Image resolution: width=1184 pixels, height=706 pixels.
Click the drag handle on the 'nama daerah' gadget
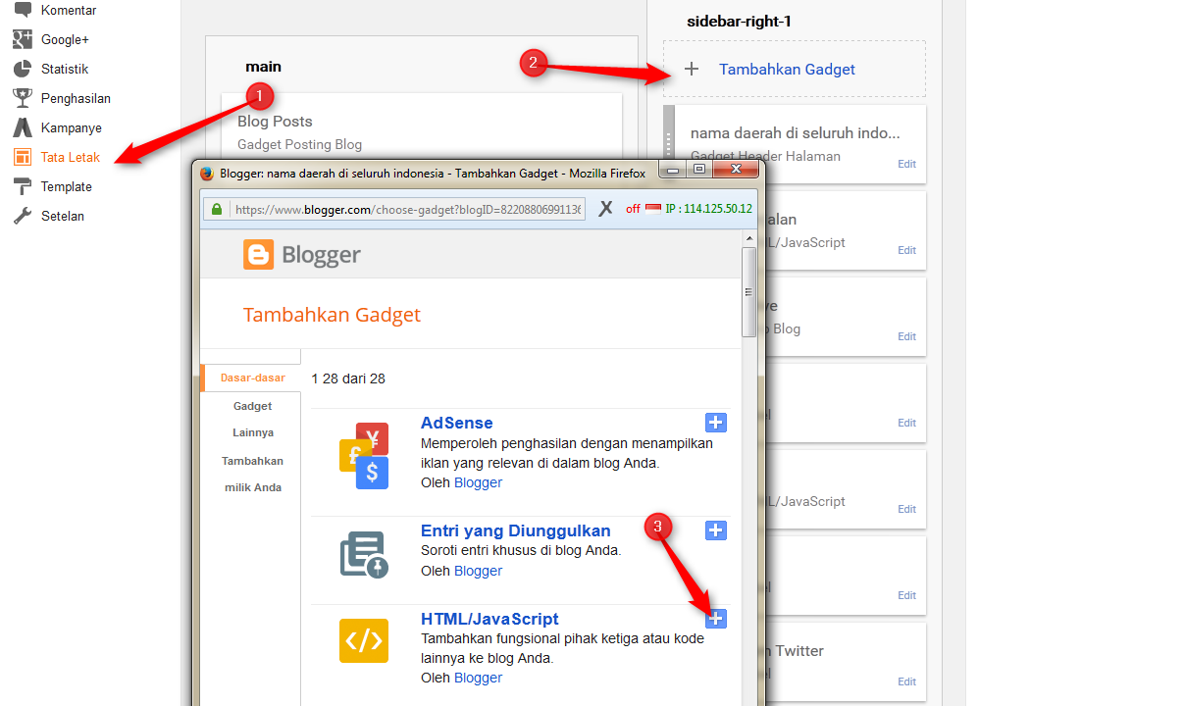pos(669,145)
